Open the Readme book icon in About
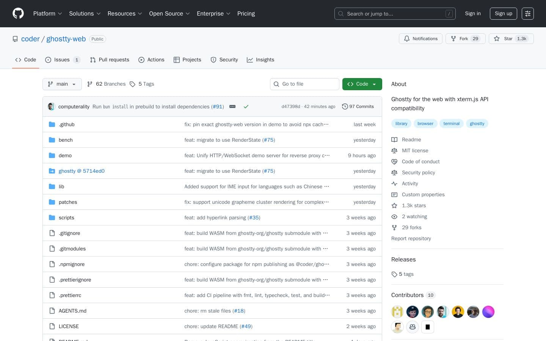Image resolution: width=546 pixels, height=341 pixels. (x=394, y=139)
